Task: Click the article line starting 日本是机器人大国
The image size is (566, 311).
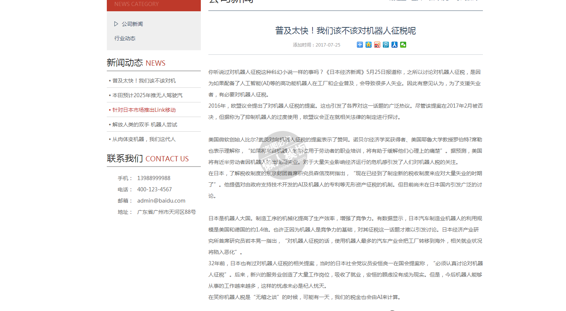Action: (345, 218)
